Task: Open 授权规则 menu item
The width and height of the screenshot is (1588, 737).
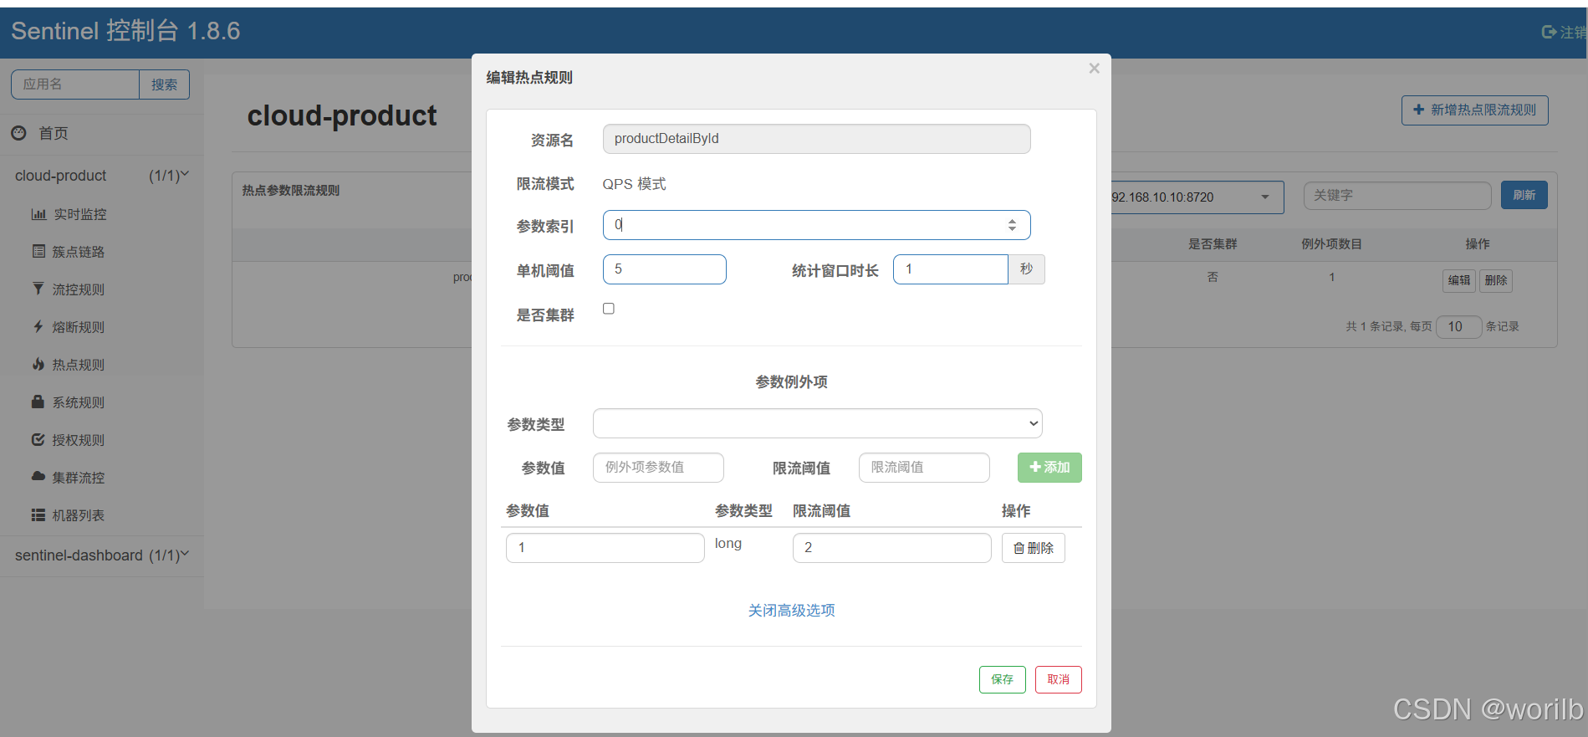Action: 79,440
